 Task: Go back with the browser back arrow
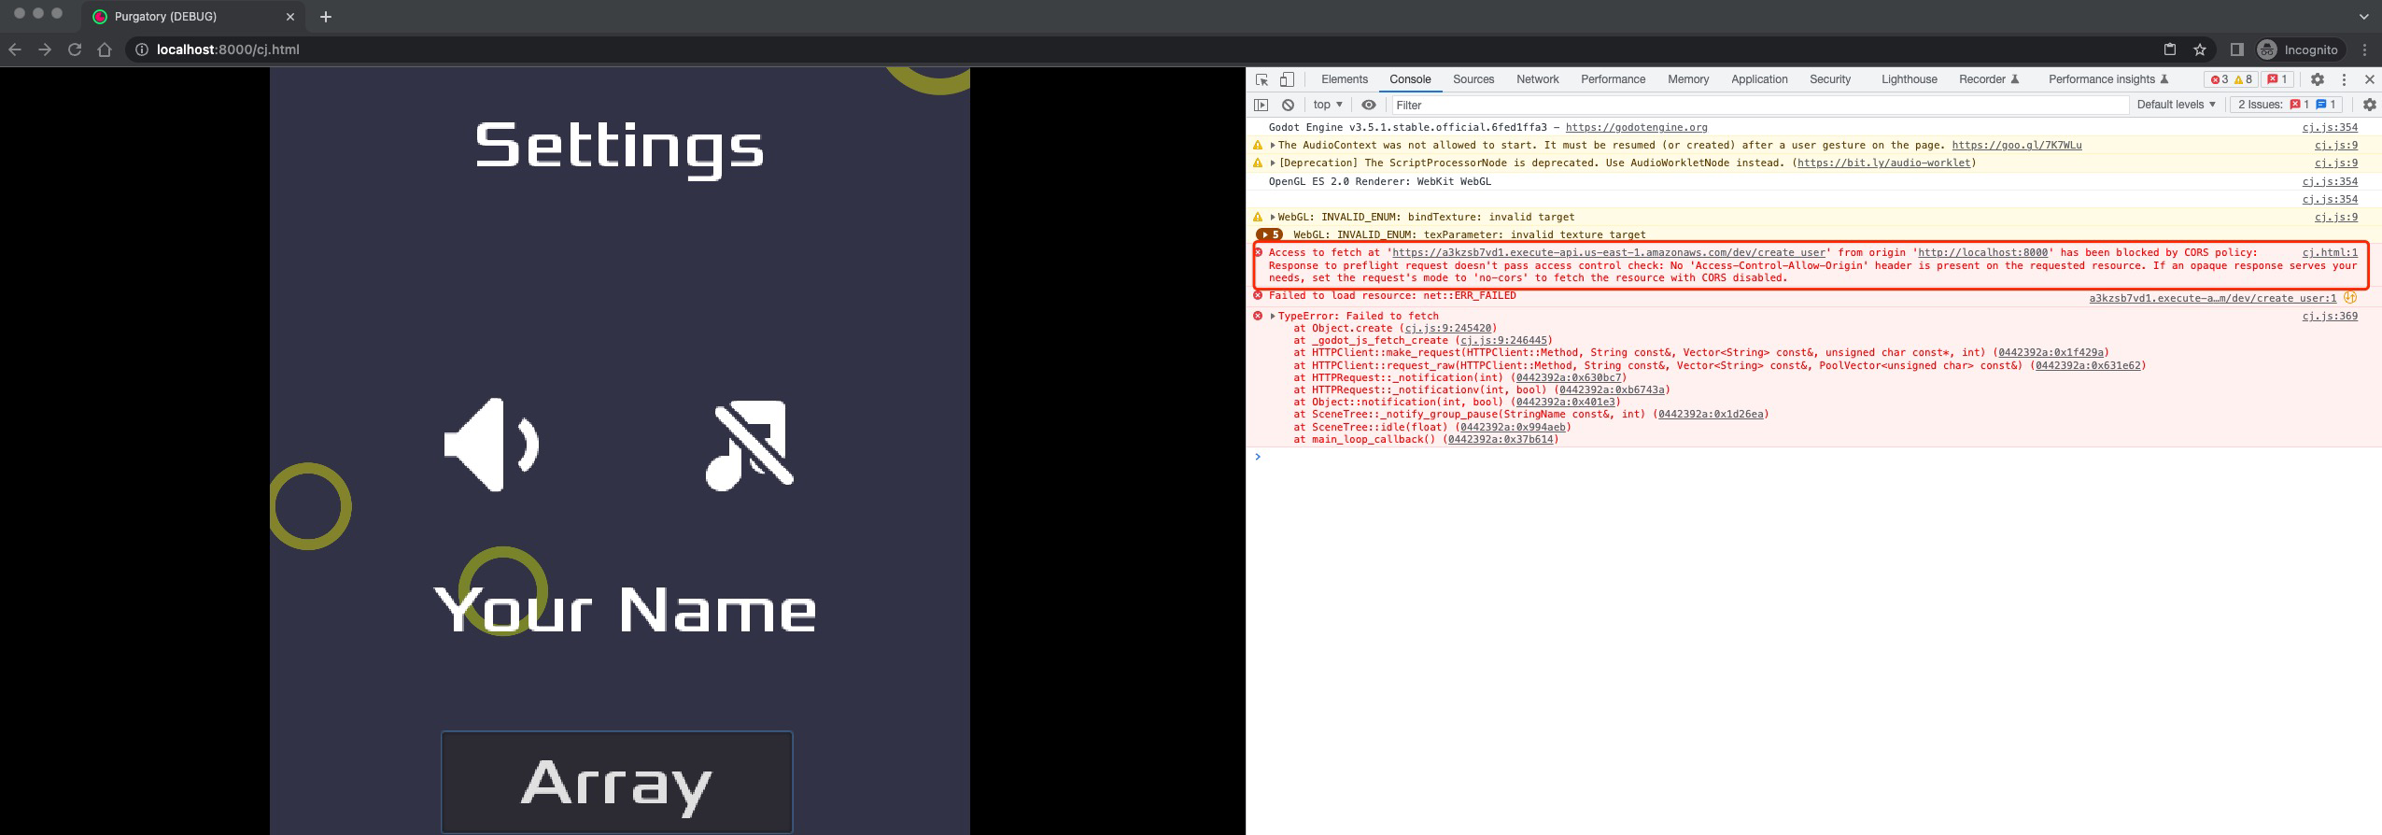click(15, 50)
